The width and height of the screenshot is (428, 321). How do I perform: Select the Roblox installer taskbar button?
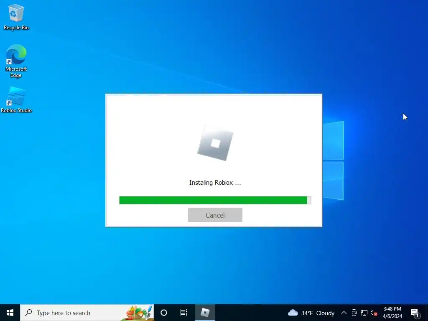pyautogui.click(x=205, y=313)
